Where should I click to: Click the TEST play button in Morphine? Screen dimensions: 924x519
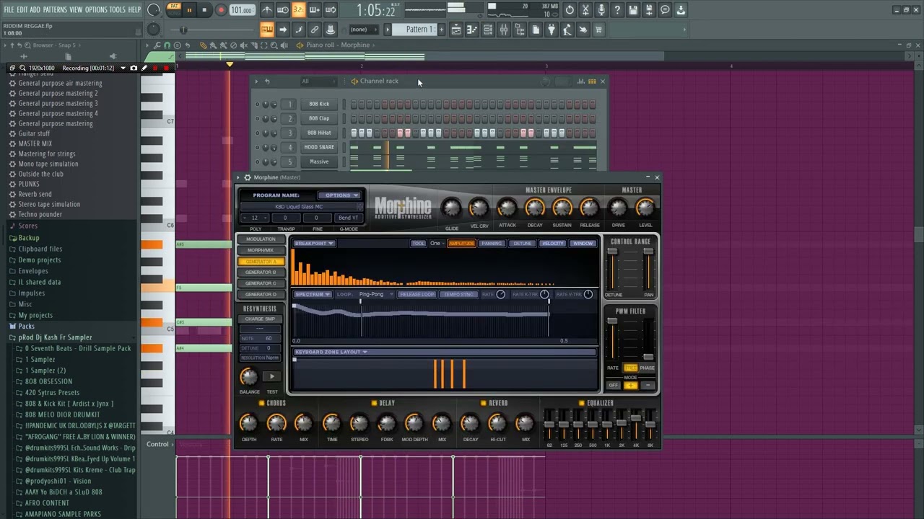272,376
